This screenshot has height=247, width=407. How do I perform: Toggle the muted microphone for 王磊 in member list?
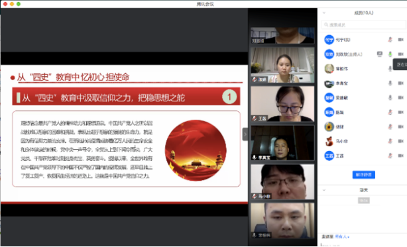(390, 156)
